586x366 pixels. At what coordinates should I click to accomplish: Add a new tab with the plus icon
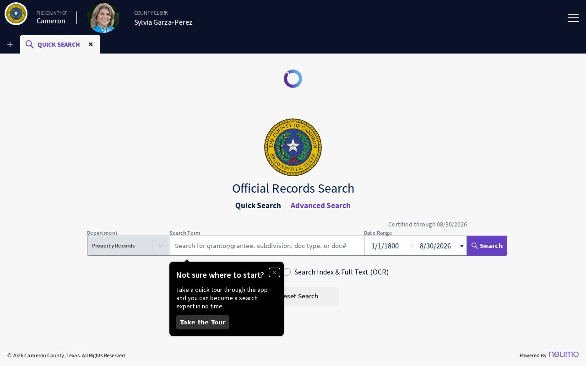(x=10, y=44)
